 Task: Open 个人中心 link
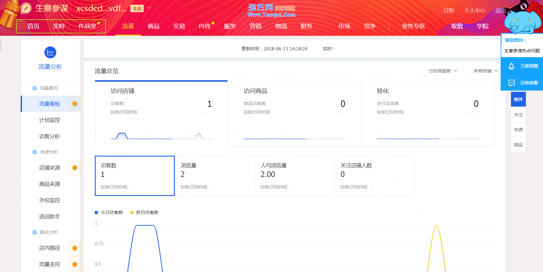[475, 11]
